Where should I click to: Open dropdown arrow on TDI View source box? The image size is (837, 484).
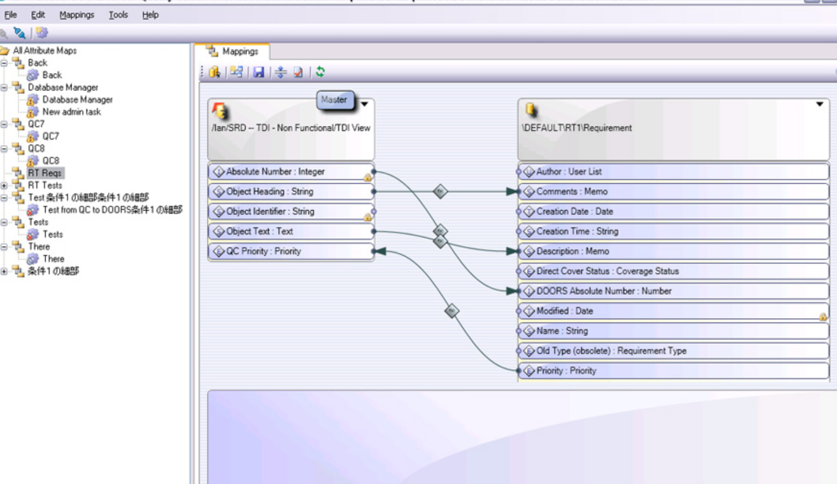pyautogui.click(x=365, y=104)
